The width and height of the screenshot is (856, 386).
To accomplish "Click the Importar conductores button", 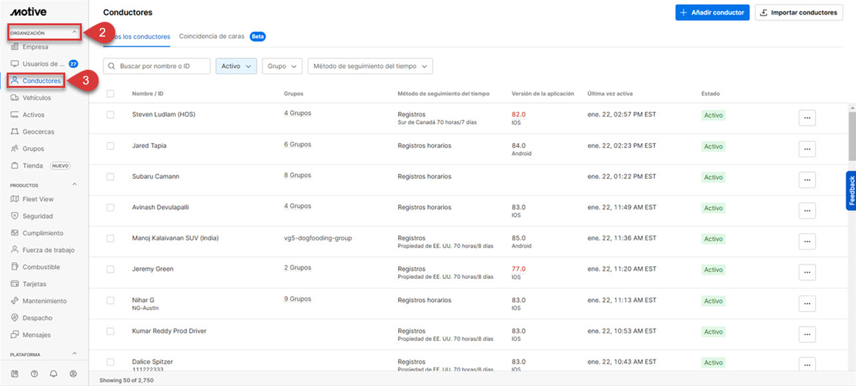I will pyautogui.click(x=798, y=13).
